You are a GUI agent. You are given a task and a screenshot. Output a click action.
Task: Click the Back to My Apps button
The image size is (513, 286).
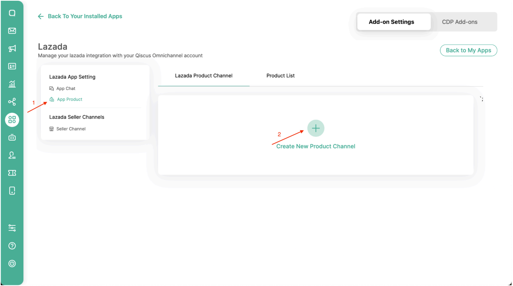(468, 50)
